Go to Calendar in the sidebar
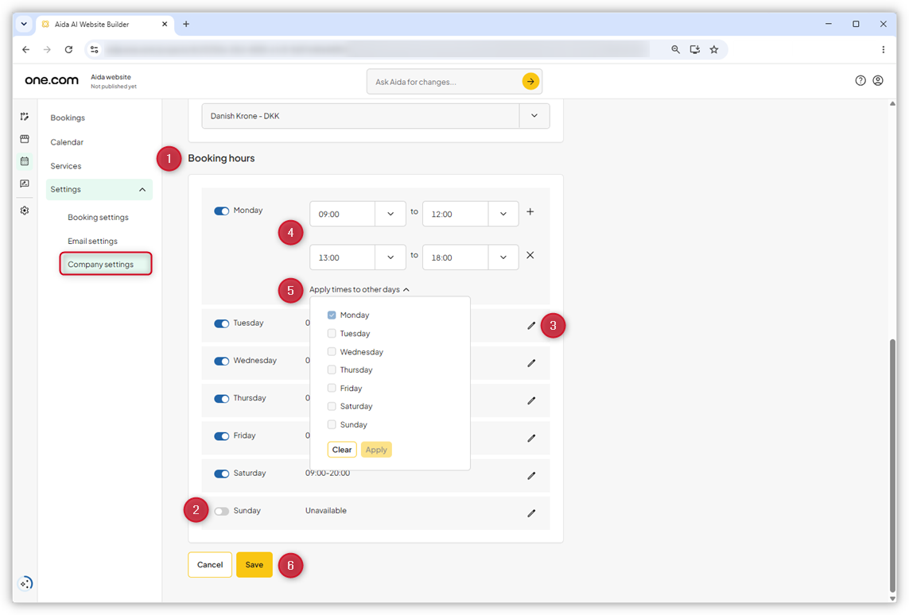This screenshot has height=615, width=909. 67,142
